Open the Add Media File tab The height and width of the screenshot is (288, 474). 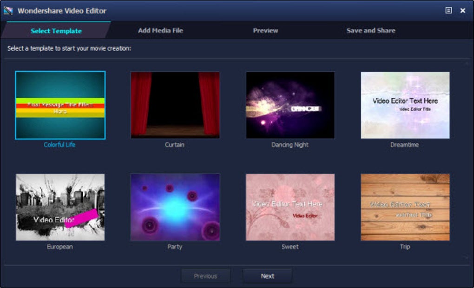point(160,31)
